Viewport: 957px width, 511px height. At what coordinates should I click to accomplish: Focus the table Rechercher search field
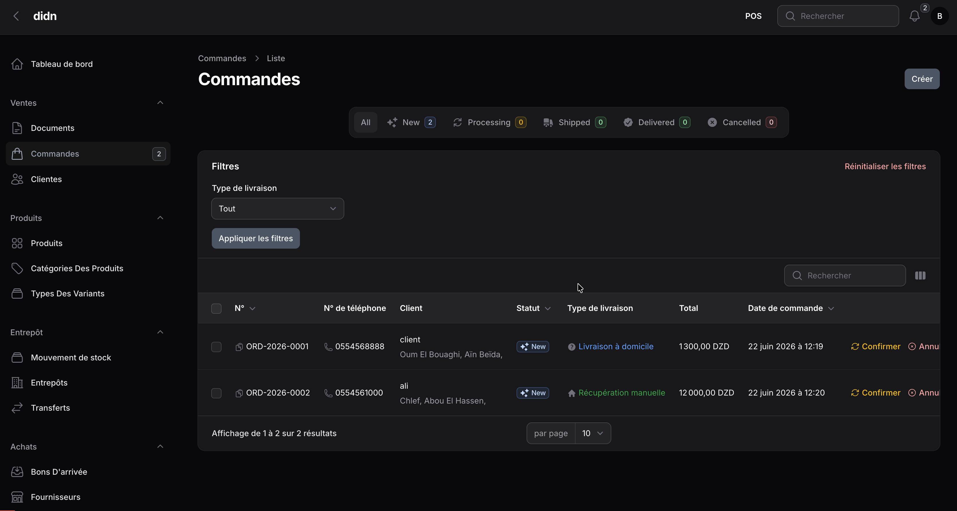tap(845, 275)
